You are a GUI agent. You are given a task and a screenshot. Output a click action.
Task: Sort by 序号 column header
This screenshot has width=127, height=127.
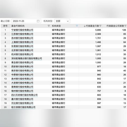(x=5, y=26)
